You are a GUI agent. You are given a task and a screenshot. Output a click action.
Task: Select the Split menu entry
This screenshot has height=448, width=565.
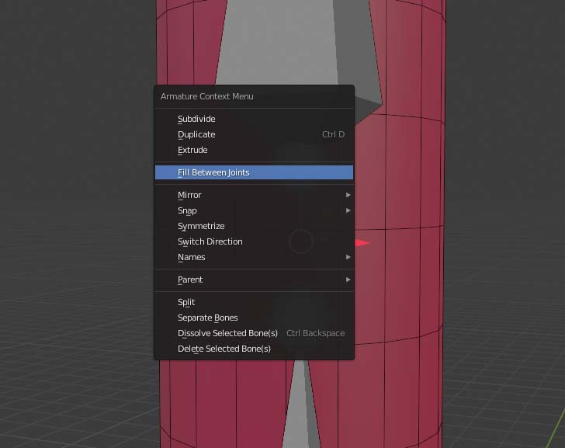click(x=186, y=302)
